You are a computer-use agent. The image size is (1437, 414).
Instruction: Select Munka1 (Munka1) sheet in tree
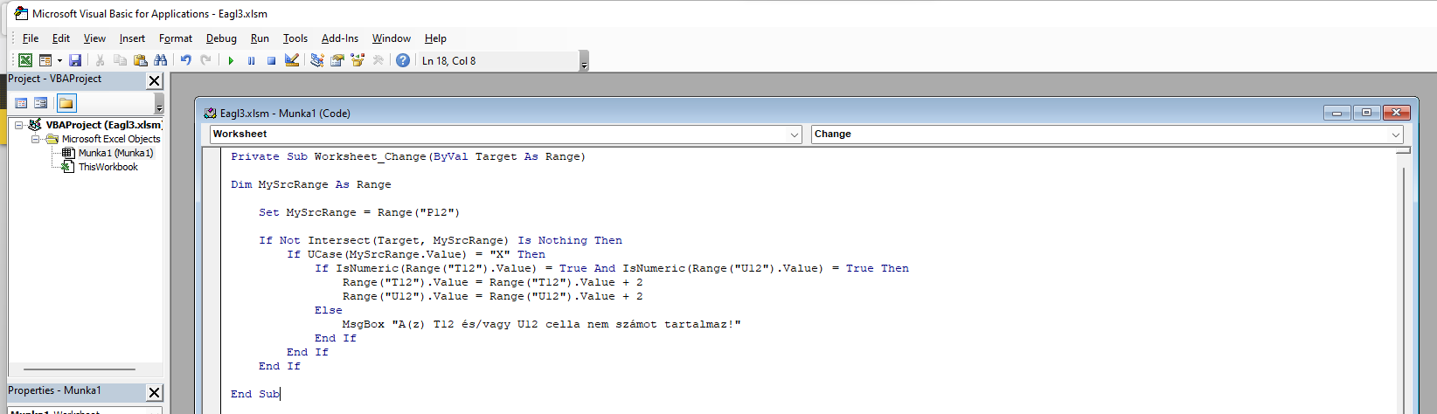tap(115, 153)
